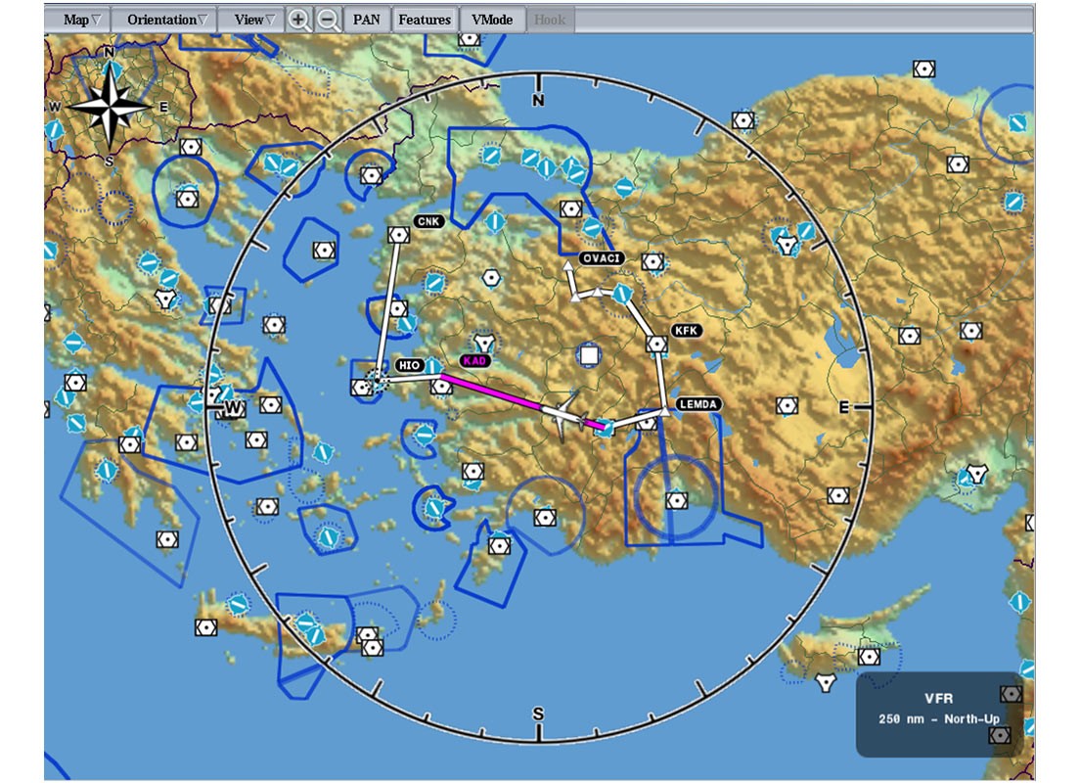Click the plain hexagon symbol southeast of CNK
This screenshot has height=783, width=1080.
[491, 278]
